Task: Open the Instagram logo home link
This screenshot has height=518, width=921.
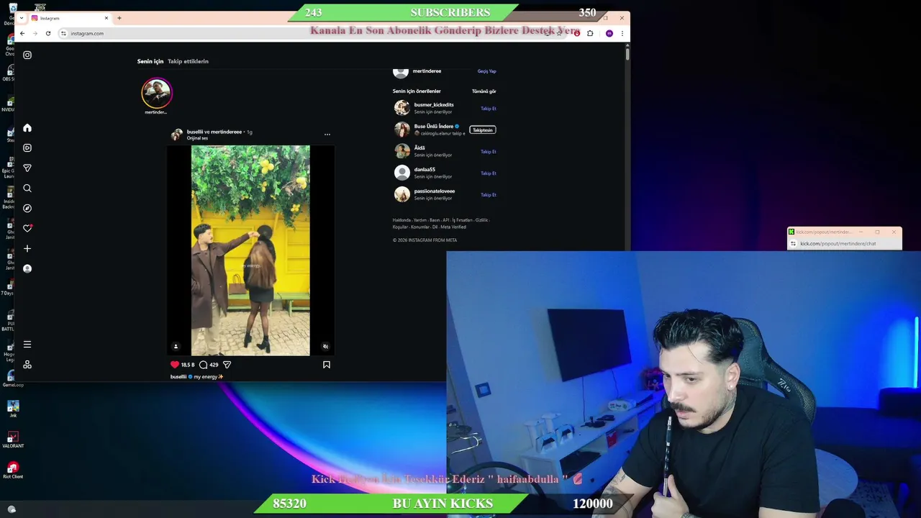Action: pos(27,55)
